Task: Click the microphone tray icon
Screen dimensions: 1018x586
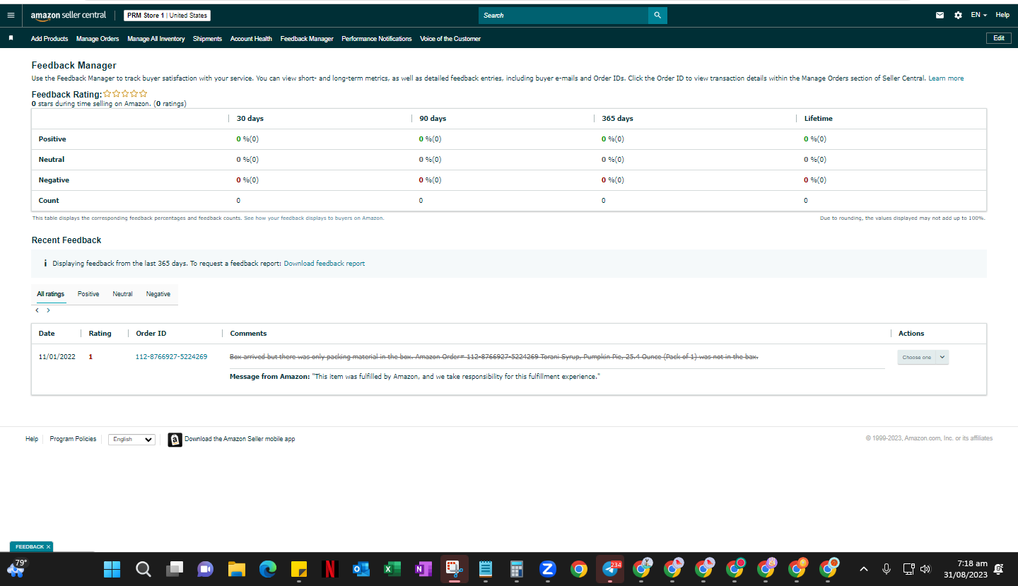Action: pyautogui.click(x=886, y=569)
